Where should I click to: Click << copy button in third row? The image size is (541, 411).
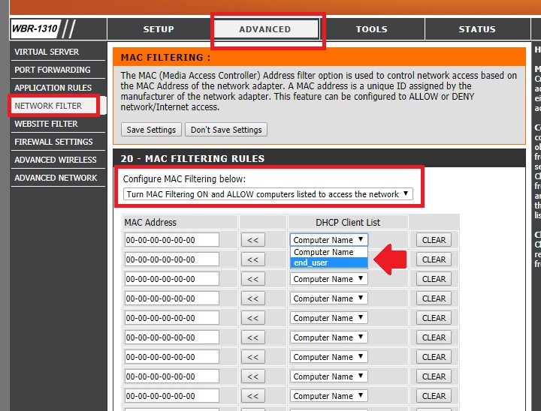click(253, 279)
